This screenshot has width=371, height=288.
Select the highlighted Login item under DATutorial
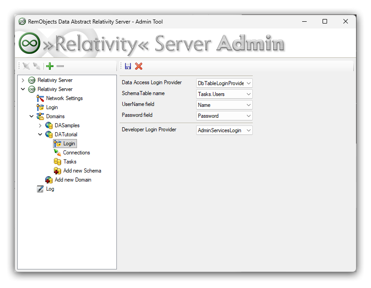pyautogui.click(x=69, y=144)
